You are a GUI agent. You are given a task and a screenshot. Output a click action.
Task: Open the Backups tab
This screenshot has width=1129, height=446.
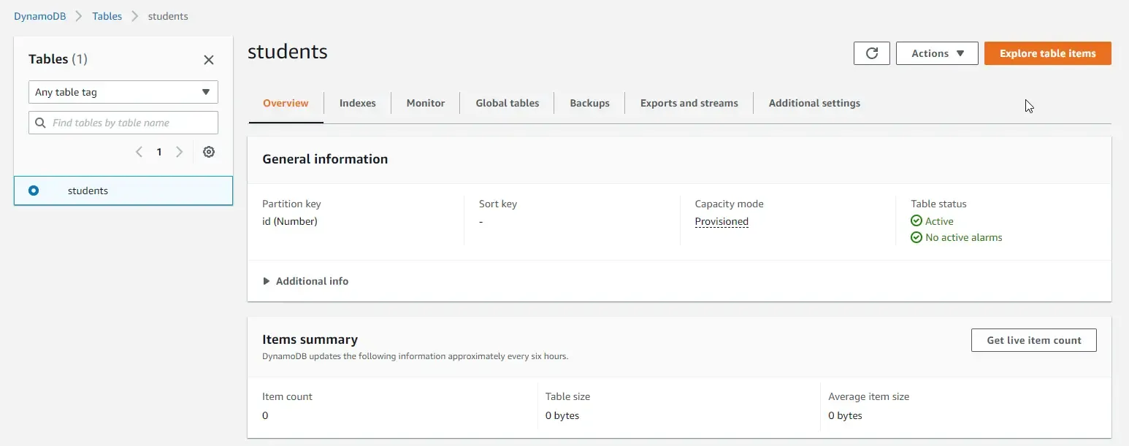589,103
